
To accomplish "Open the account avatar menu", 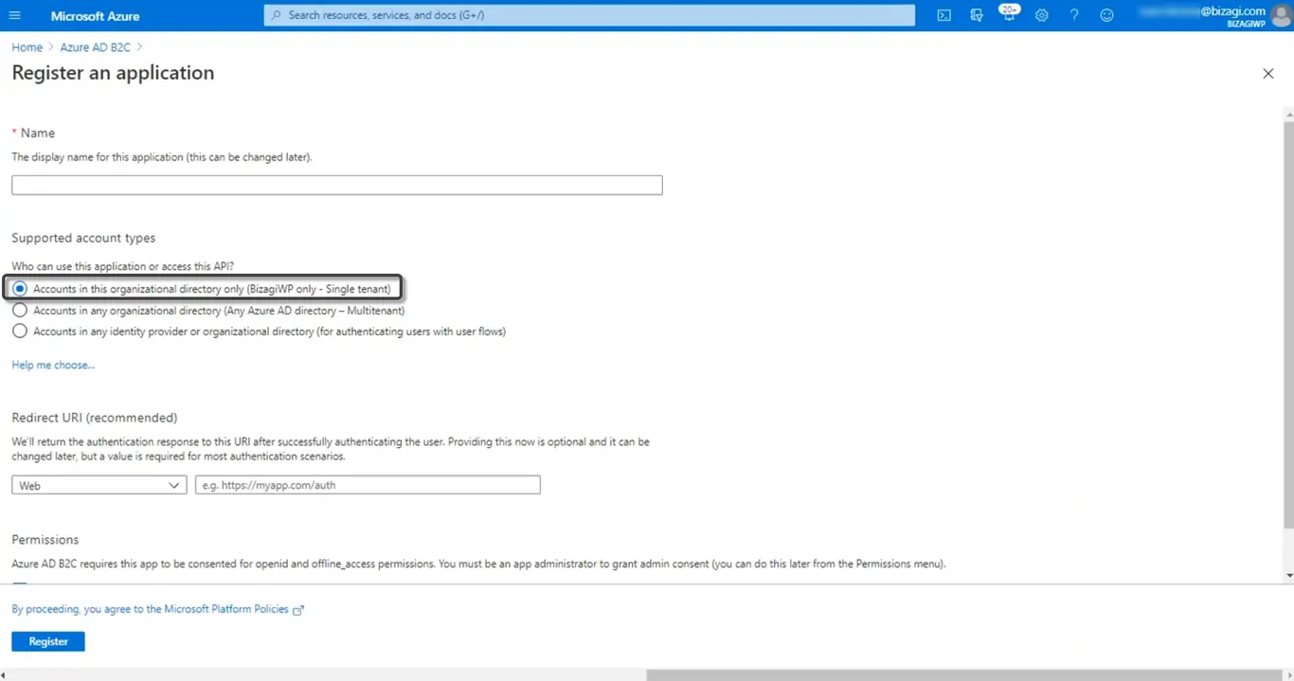I will coord(1281,15).
